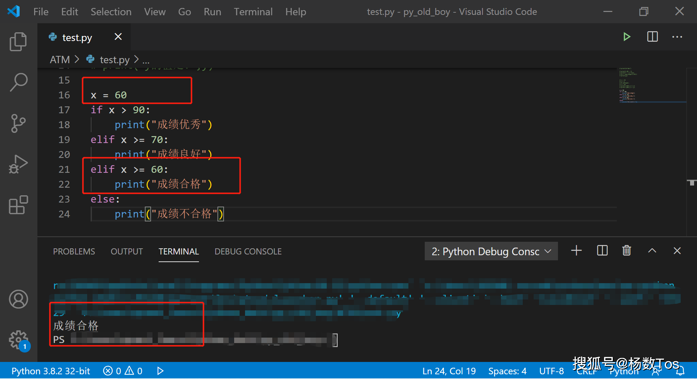Click the print("成绩合格") statement
The height and width of the screenshot is (379, 697).
pos(163,184)
